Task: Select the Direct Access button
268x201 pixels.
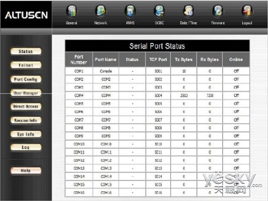Action: tap(26, 107)
